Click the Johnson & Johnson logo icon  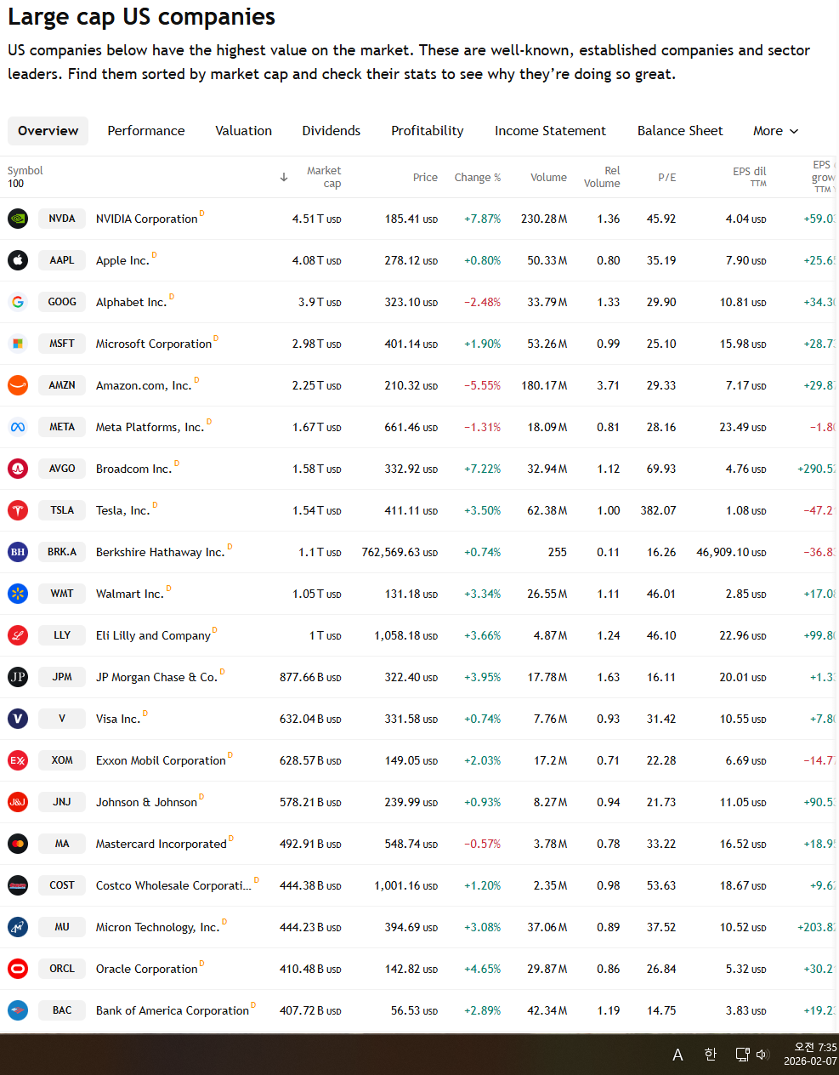click(x=18, y=802)
